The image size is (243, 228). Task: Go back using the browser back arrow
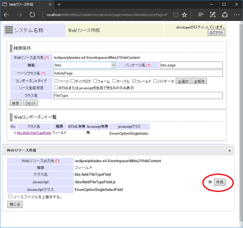click(6, 15)
